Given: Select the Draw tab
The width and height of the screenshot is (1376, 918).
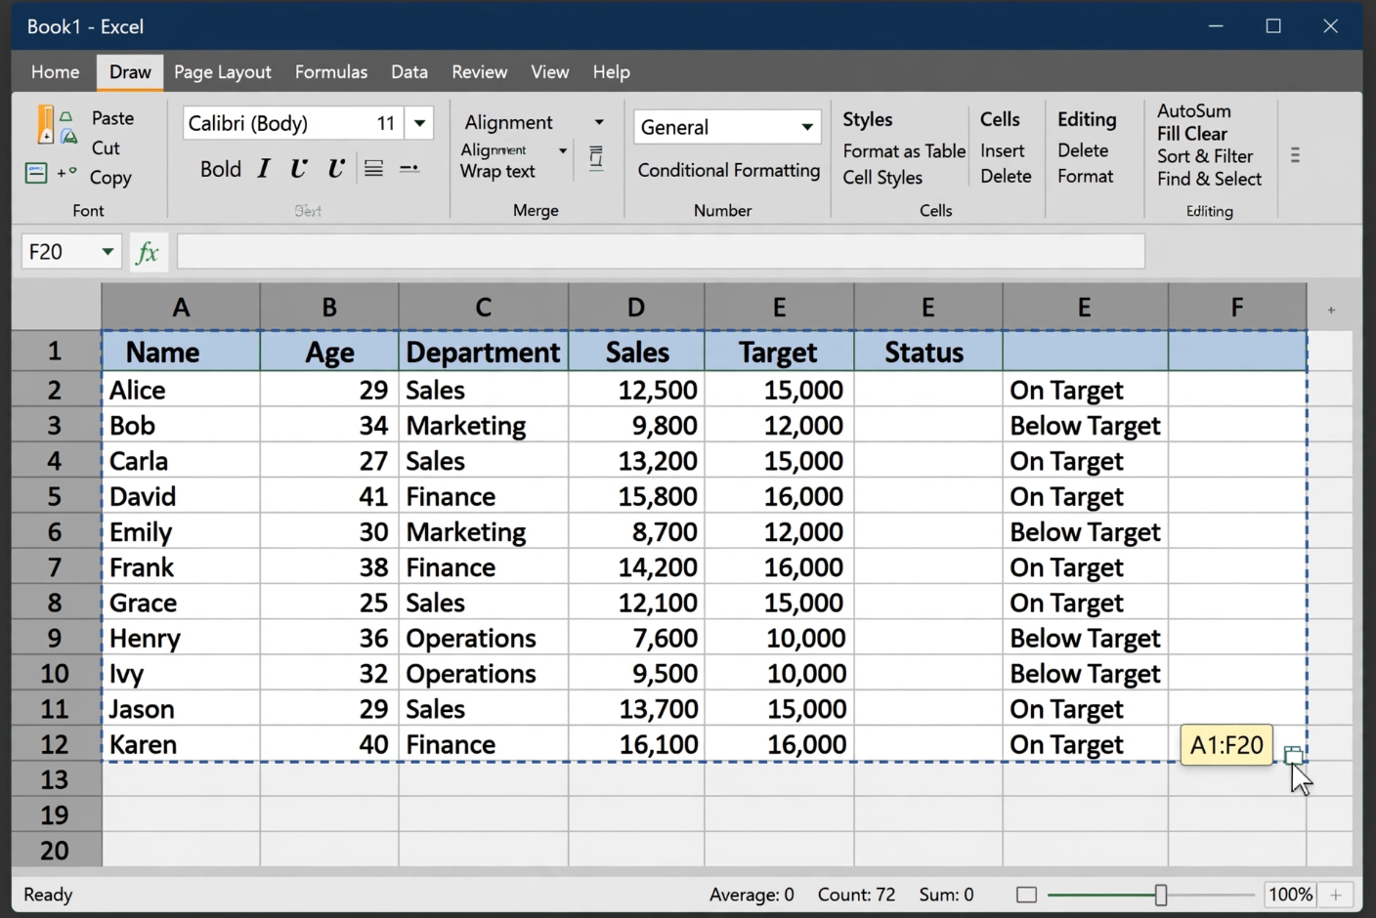Looking at the screenshot, I should [130, 72].
